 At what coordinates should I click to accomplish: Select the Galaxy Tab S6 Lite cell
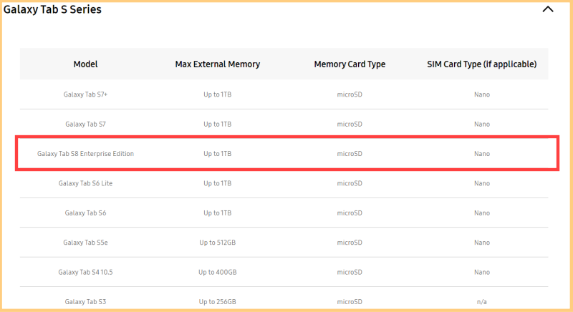[x=85, y=183]
